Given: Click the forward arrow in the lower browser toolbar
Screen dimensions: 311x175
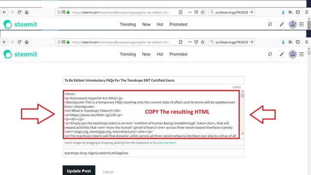Looking at the screenshot, I should [12, 42].
